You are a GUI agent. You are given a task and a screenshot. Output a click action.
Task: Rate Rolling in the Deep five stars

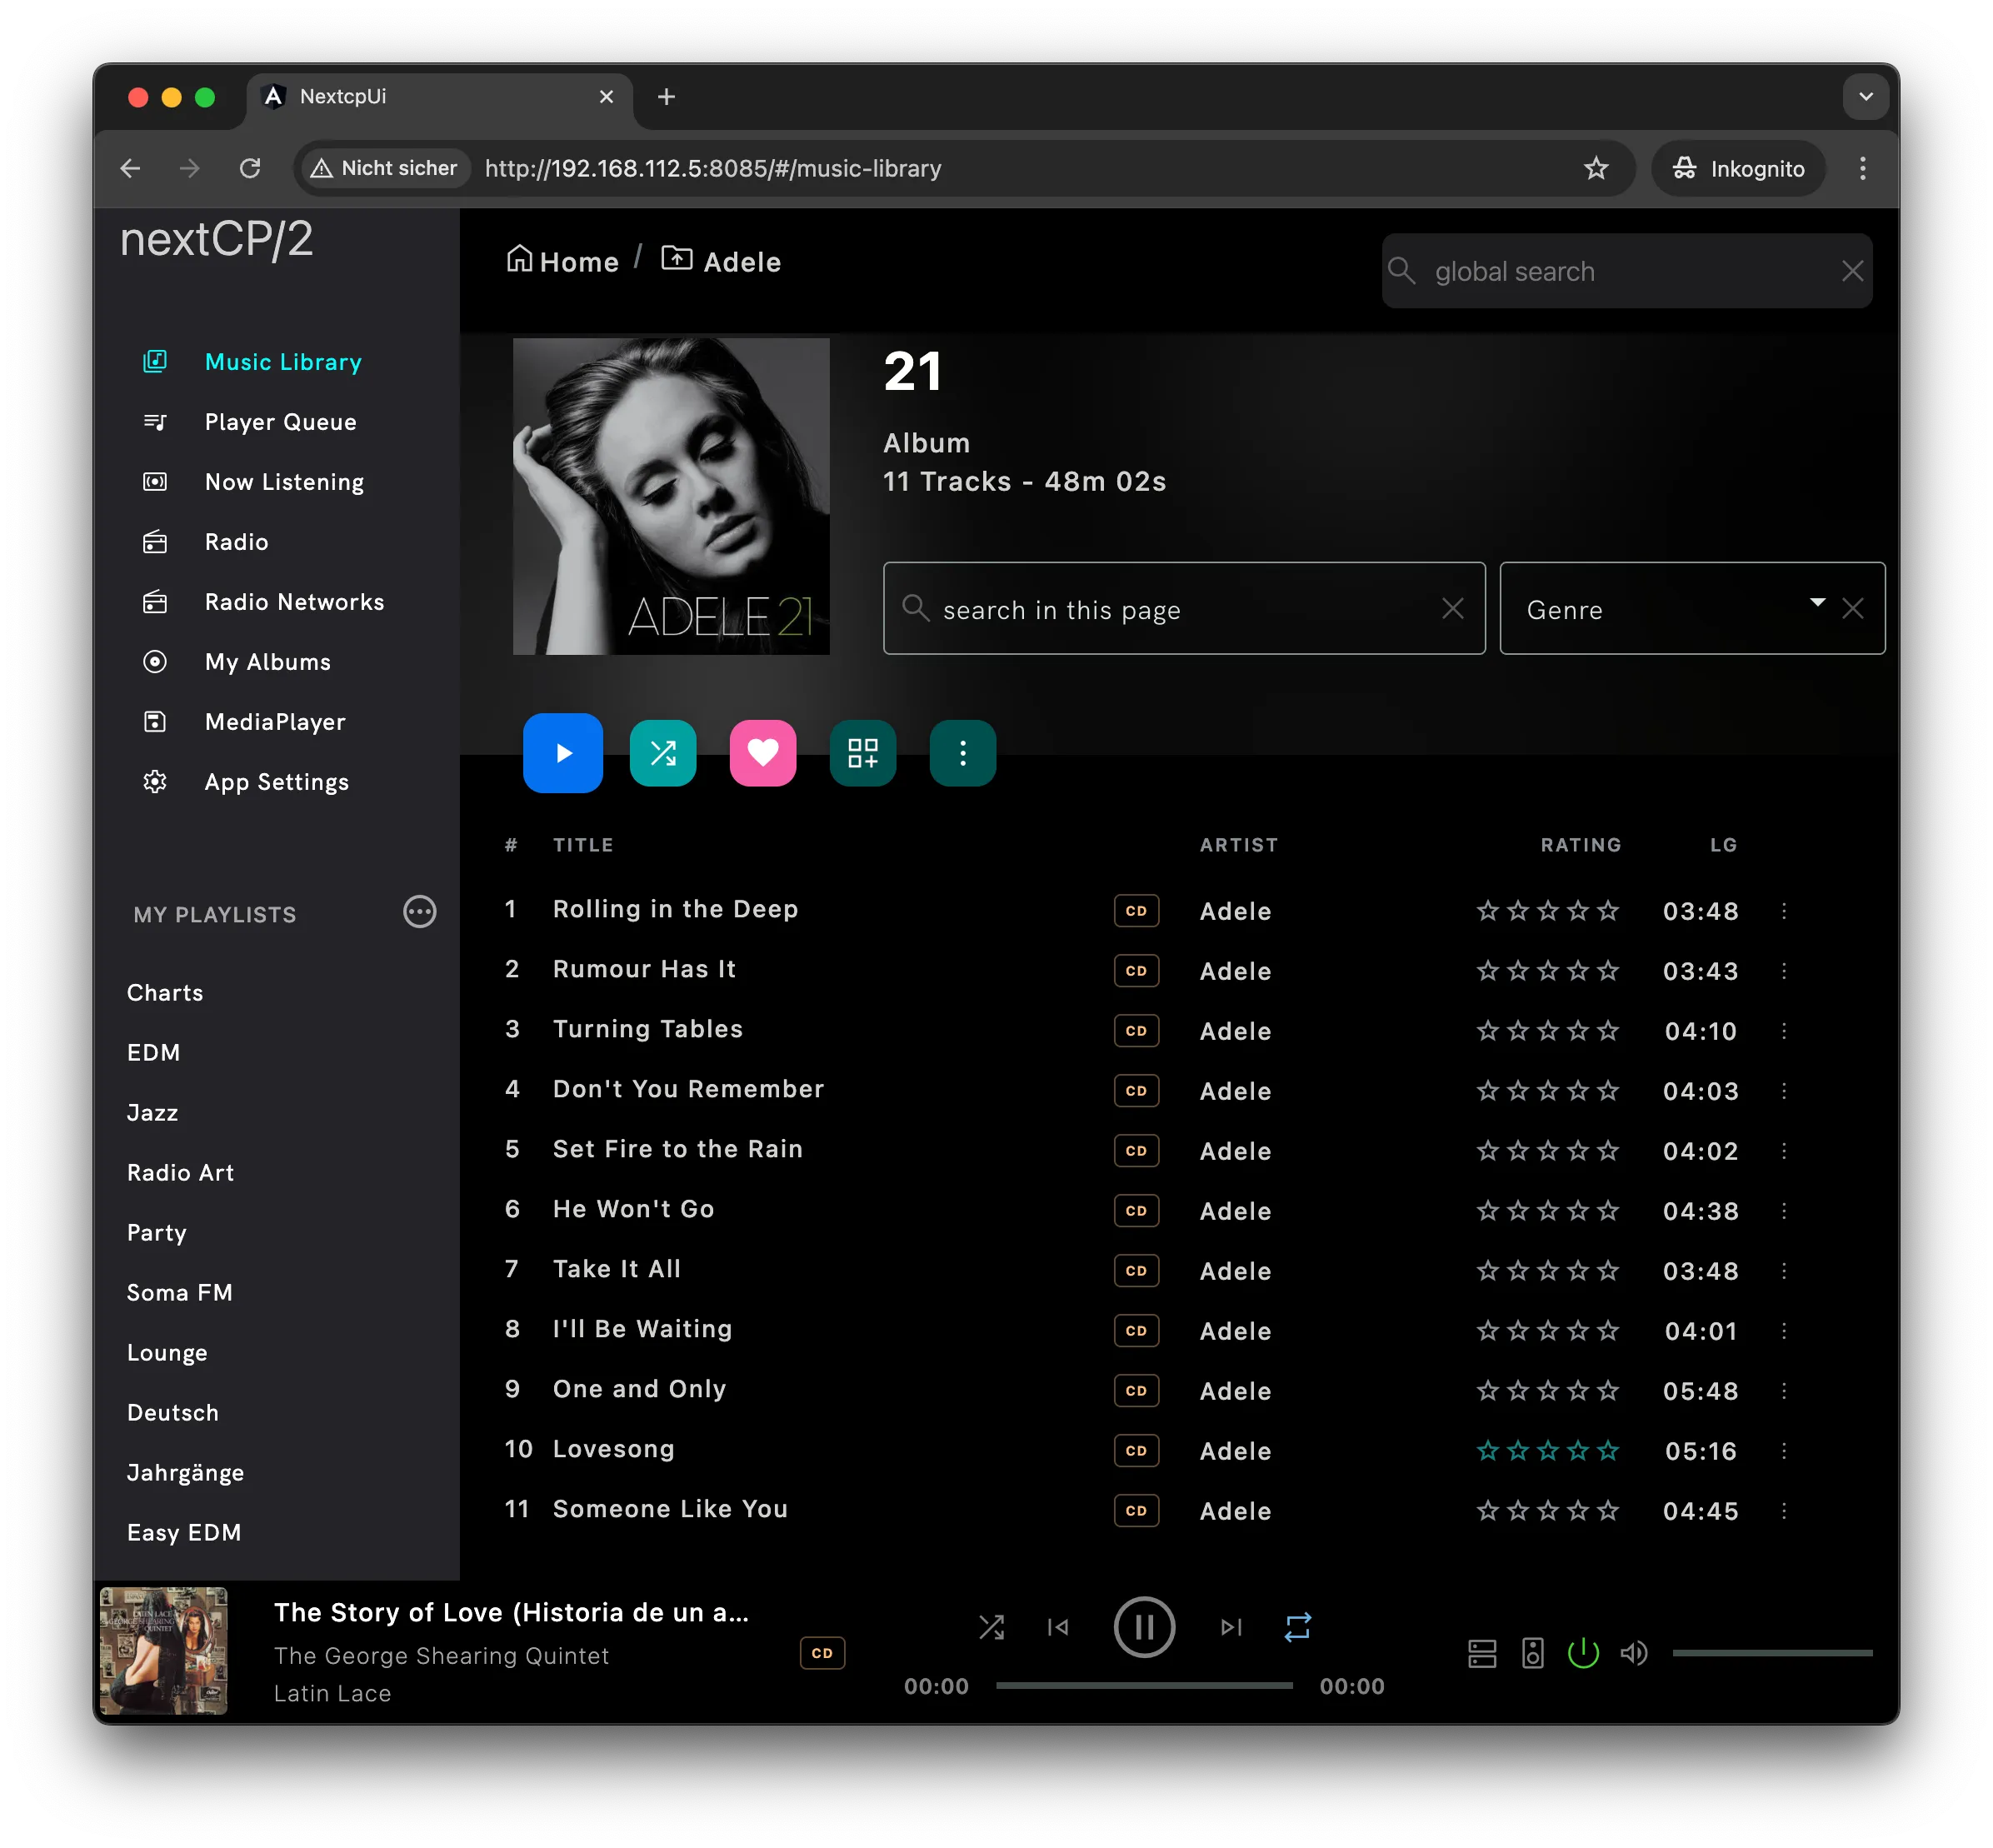[1608, 911]
